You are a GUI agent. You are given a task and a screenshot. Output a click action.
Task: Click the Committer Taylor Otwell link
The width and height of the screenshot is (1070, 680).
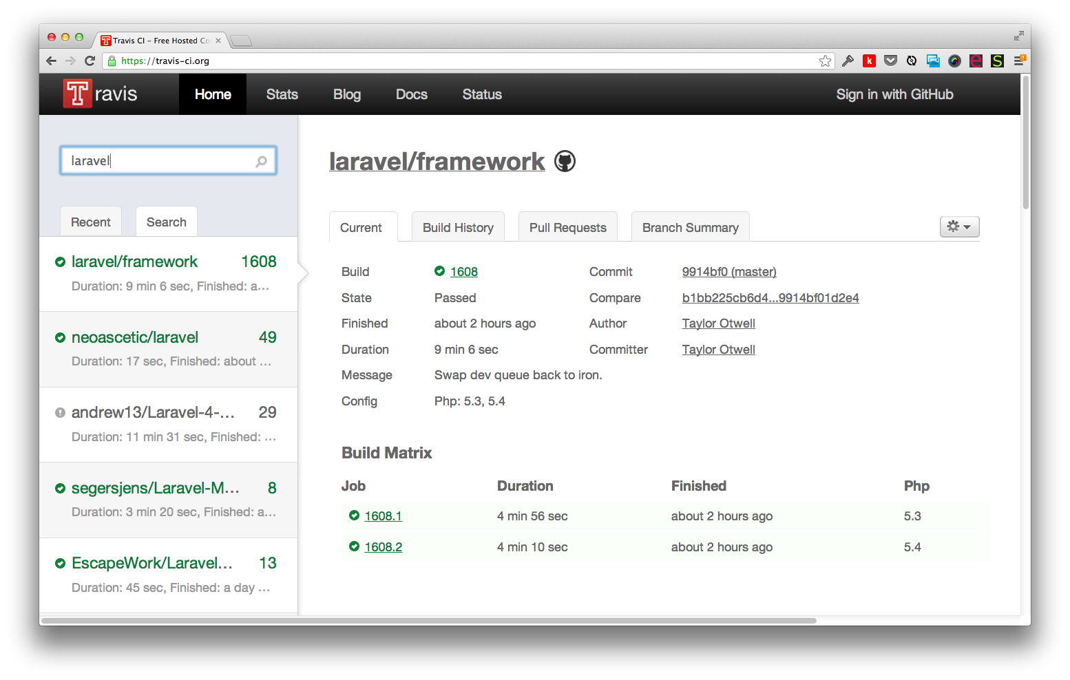[719, 350]
